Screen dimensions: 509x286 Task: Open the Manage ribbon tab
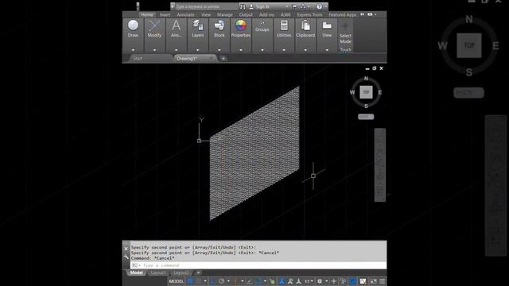pos(224,14)
